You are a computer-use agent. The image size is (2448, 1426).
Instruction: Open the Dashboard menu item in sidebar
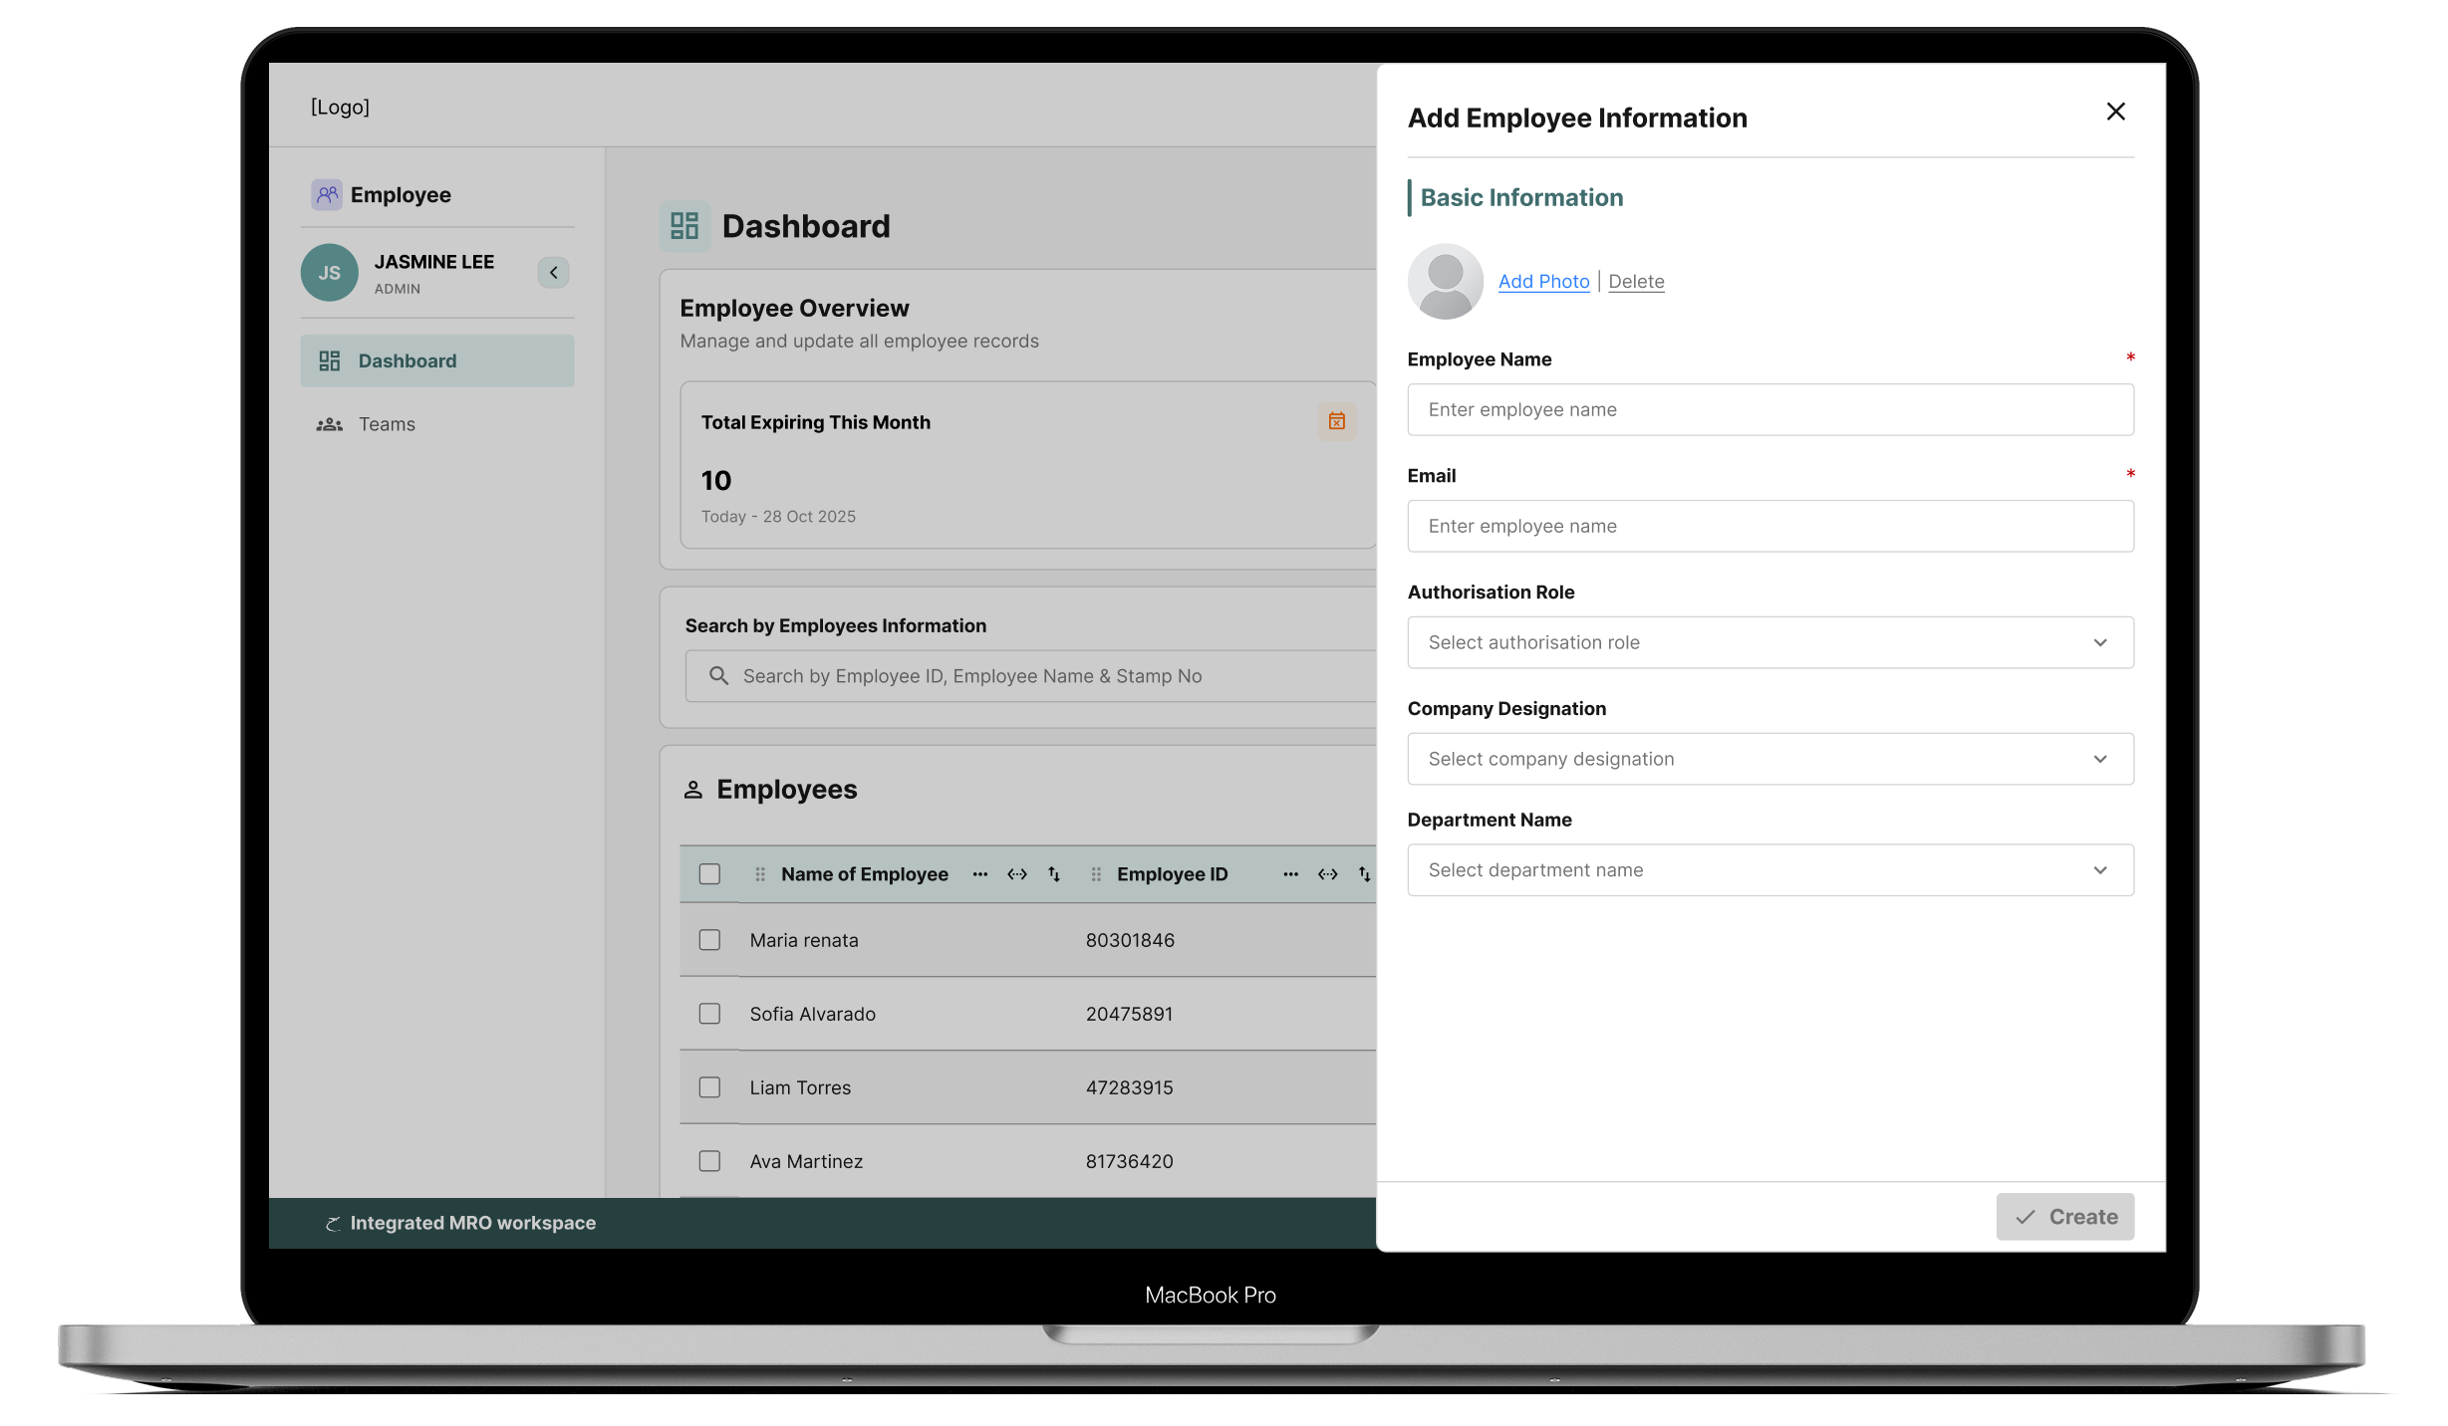tap(437, 360)
